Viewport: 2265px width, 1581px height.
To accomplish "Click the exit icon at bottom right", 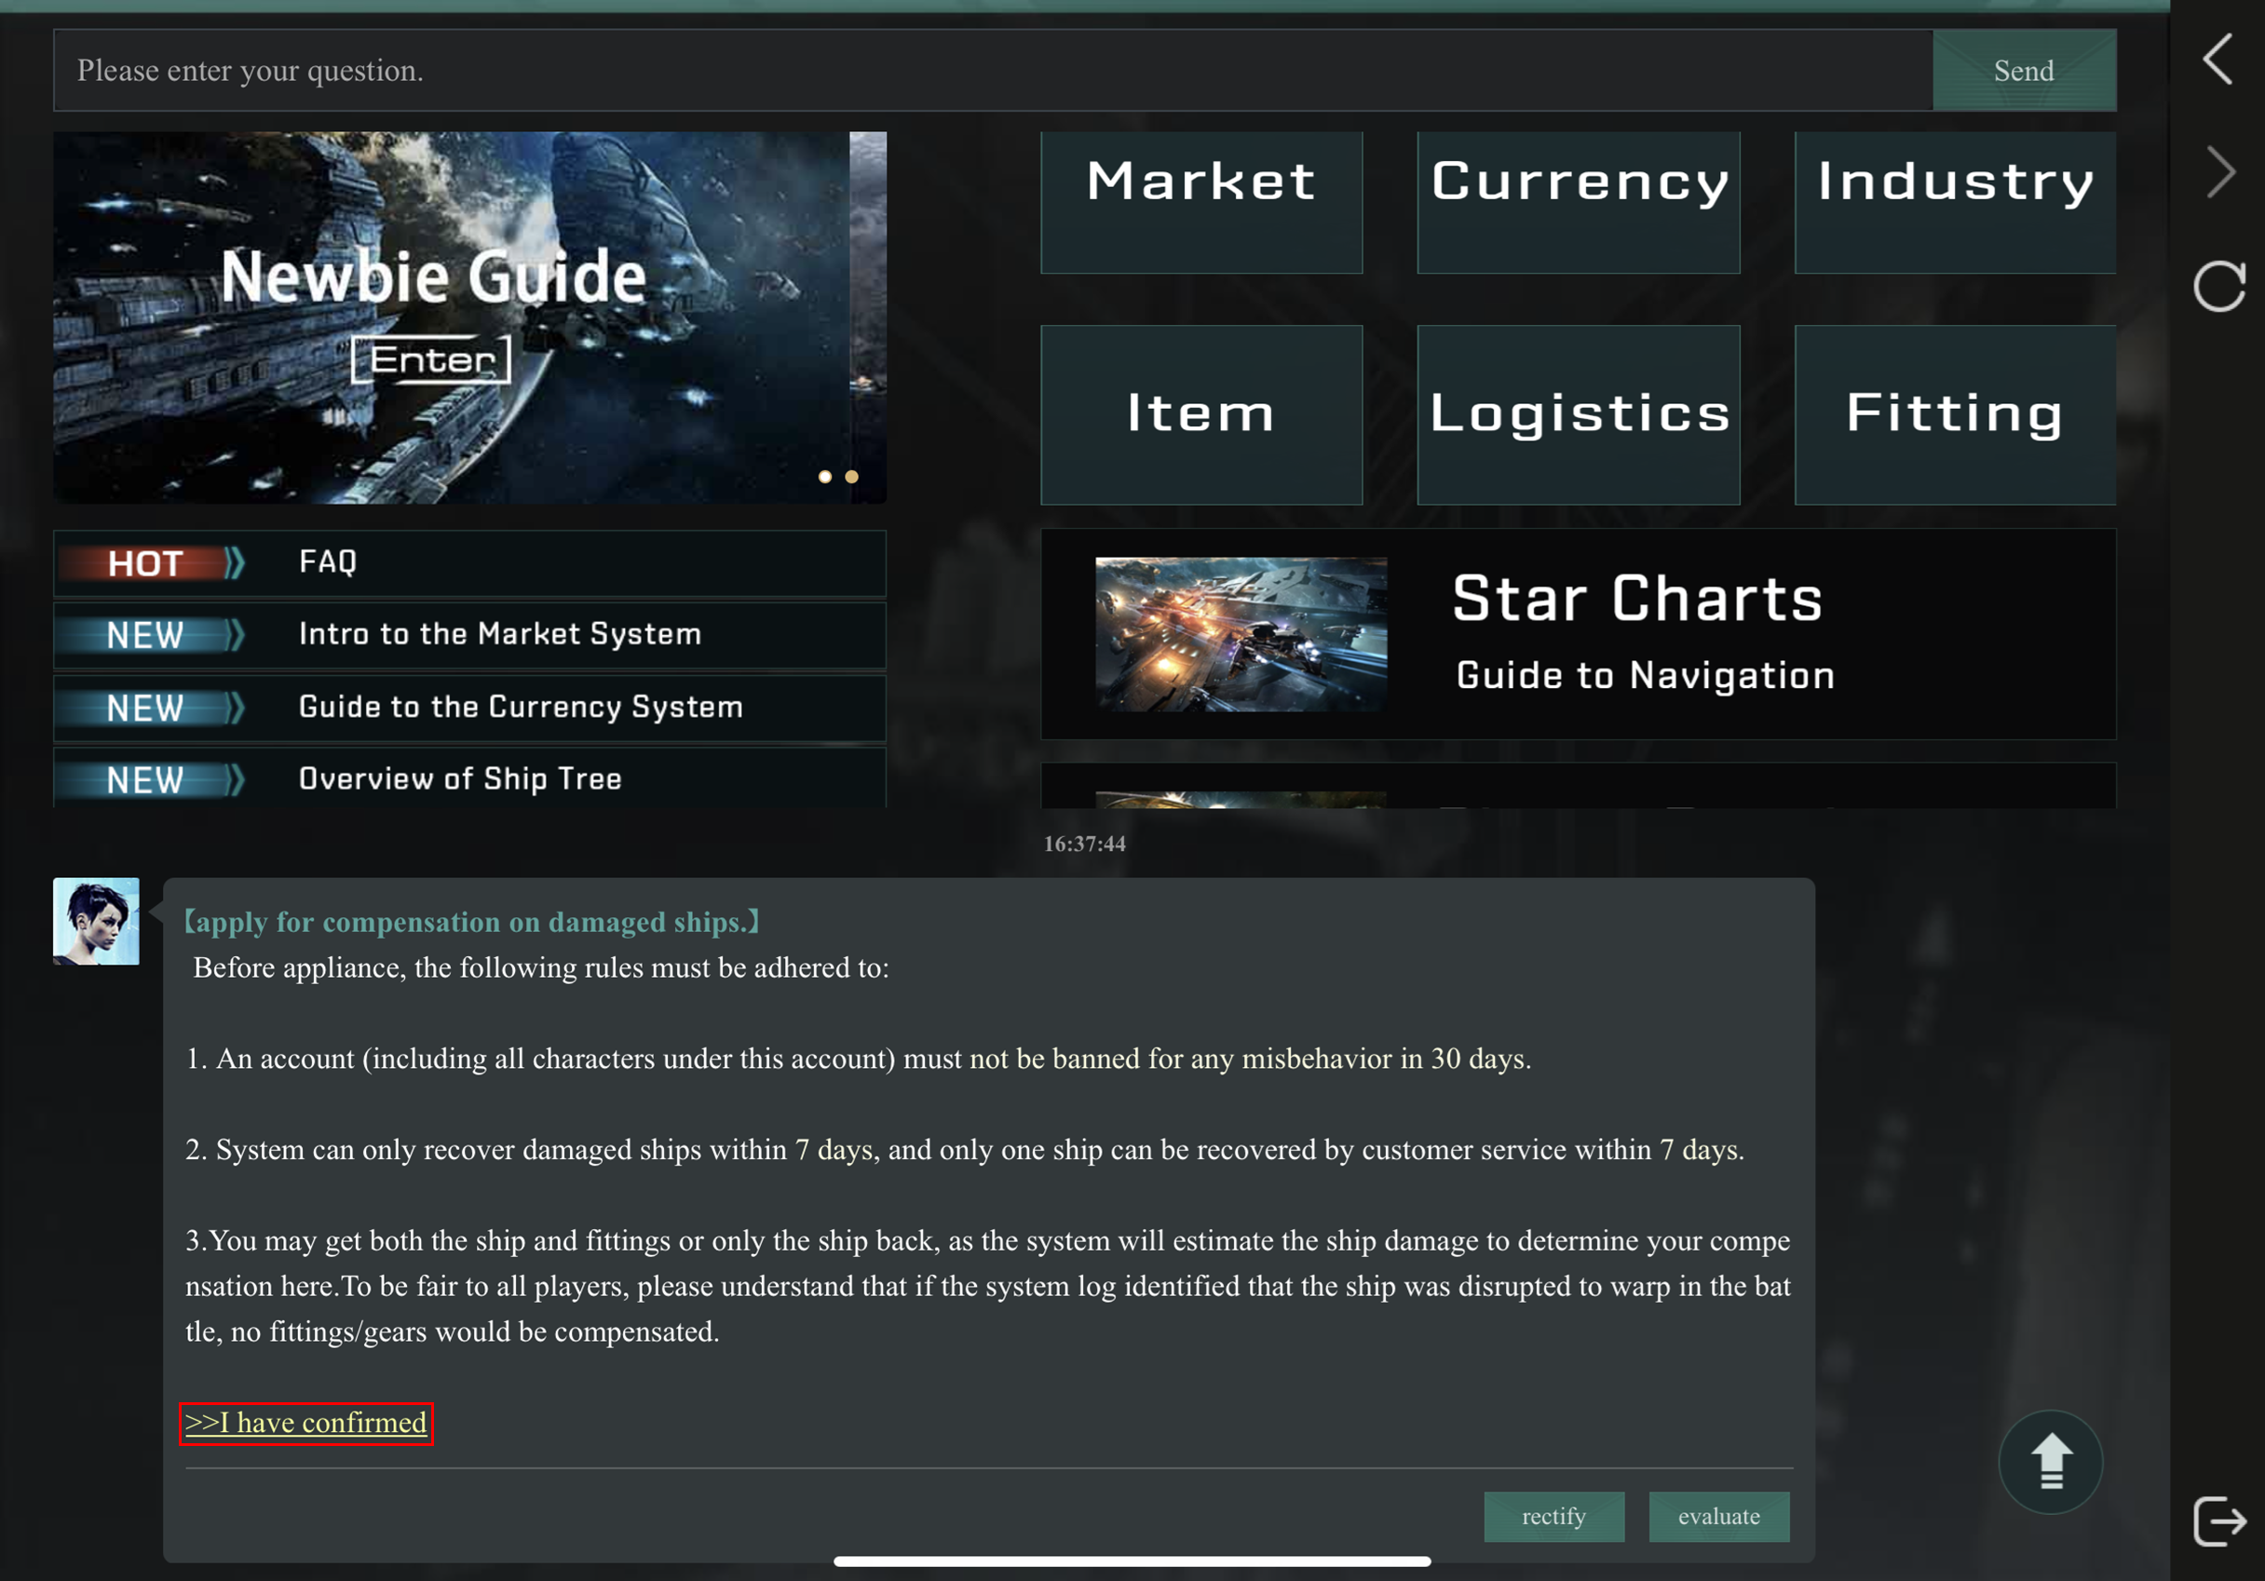I will coord(2219,1520).
